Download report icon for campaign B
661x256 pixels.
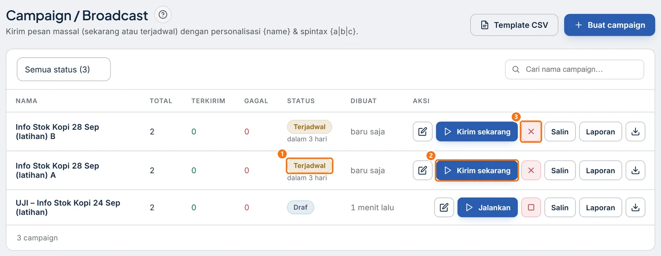[635, 132]
